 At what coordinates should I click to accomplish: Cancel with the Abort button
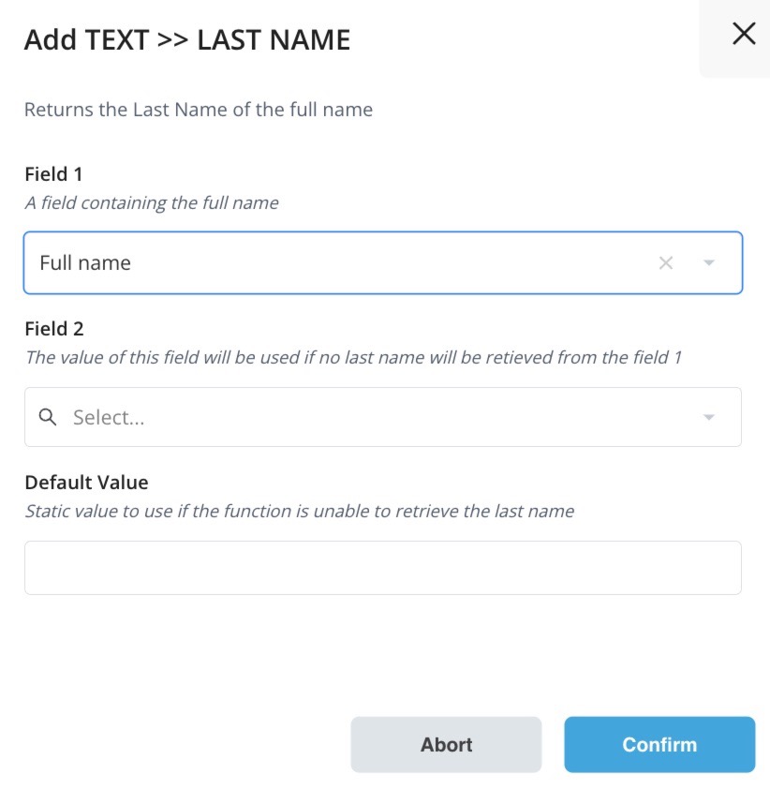446,745
